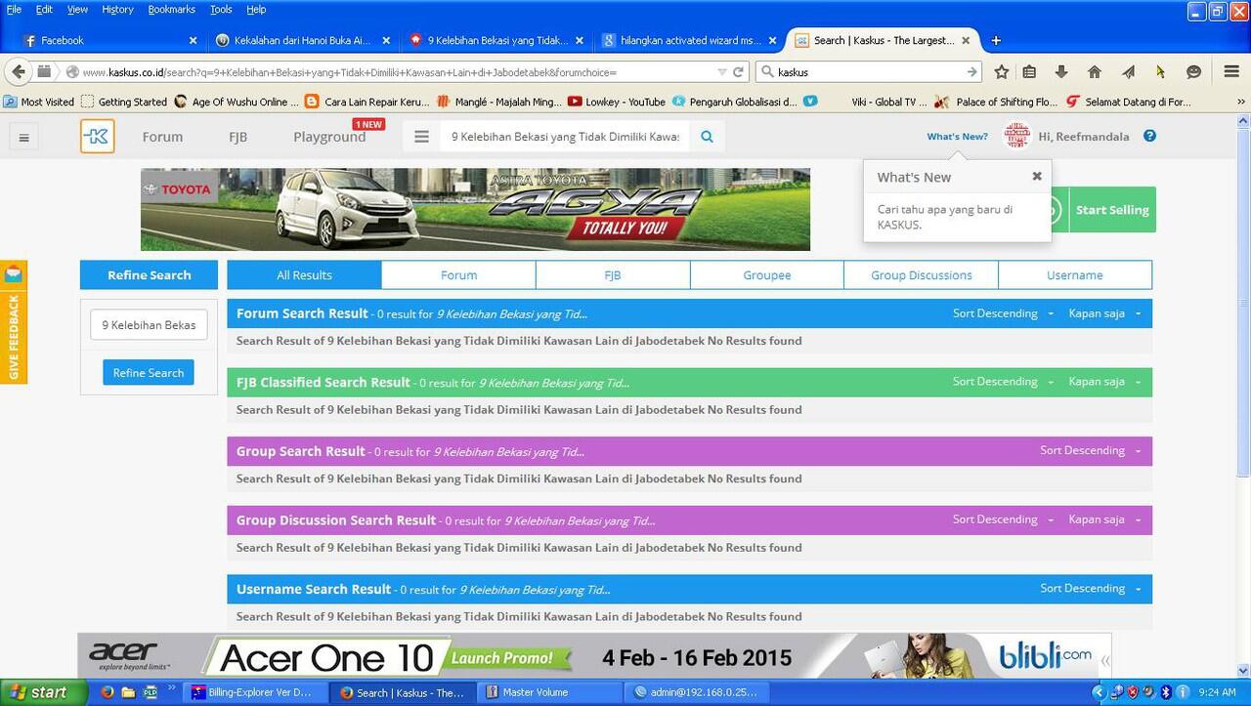Open the Most Visited bookmark folder
The image size is (1251, 706).
(39, 102)
